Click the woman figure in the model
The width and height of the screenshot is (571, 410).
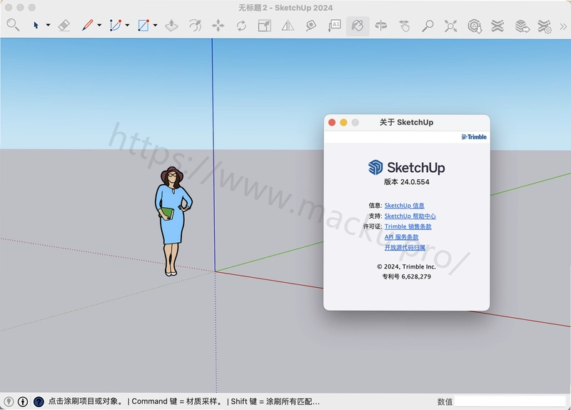coord(173,221)
